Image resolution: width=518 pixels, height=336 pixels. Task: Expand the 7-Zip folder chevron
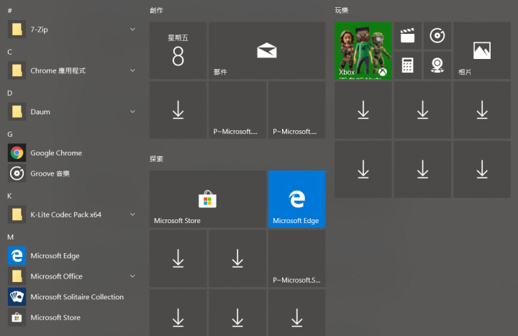[132, 29]
